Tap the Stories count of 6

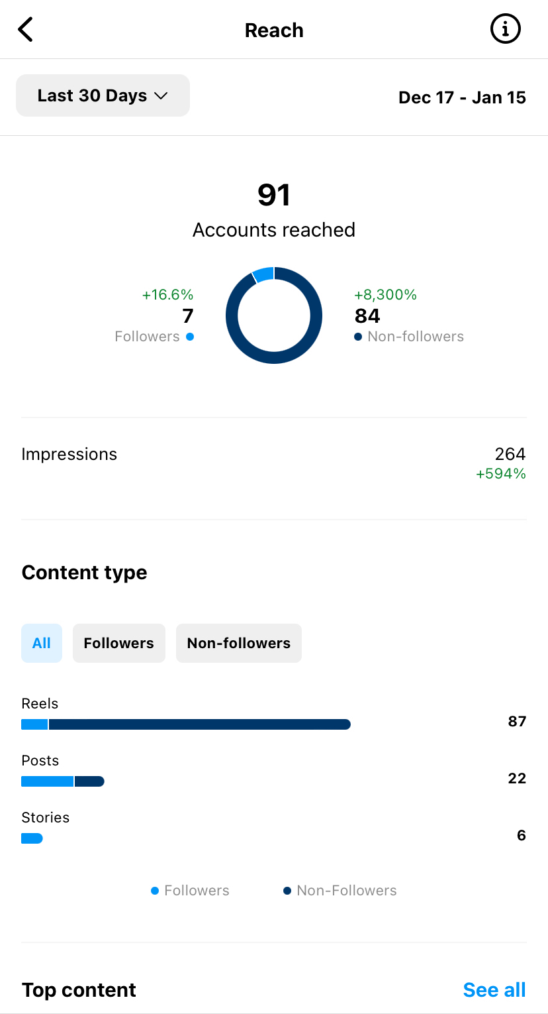522,835
